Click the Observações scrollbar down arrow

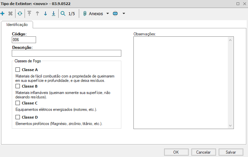tap(230, 125)
